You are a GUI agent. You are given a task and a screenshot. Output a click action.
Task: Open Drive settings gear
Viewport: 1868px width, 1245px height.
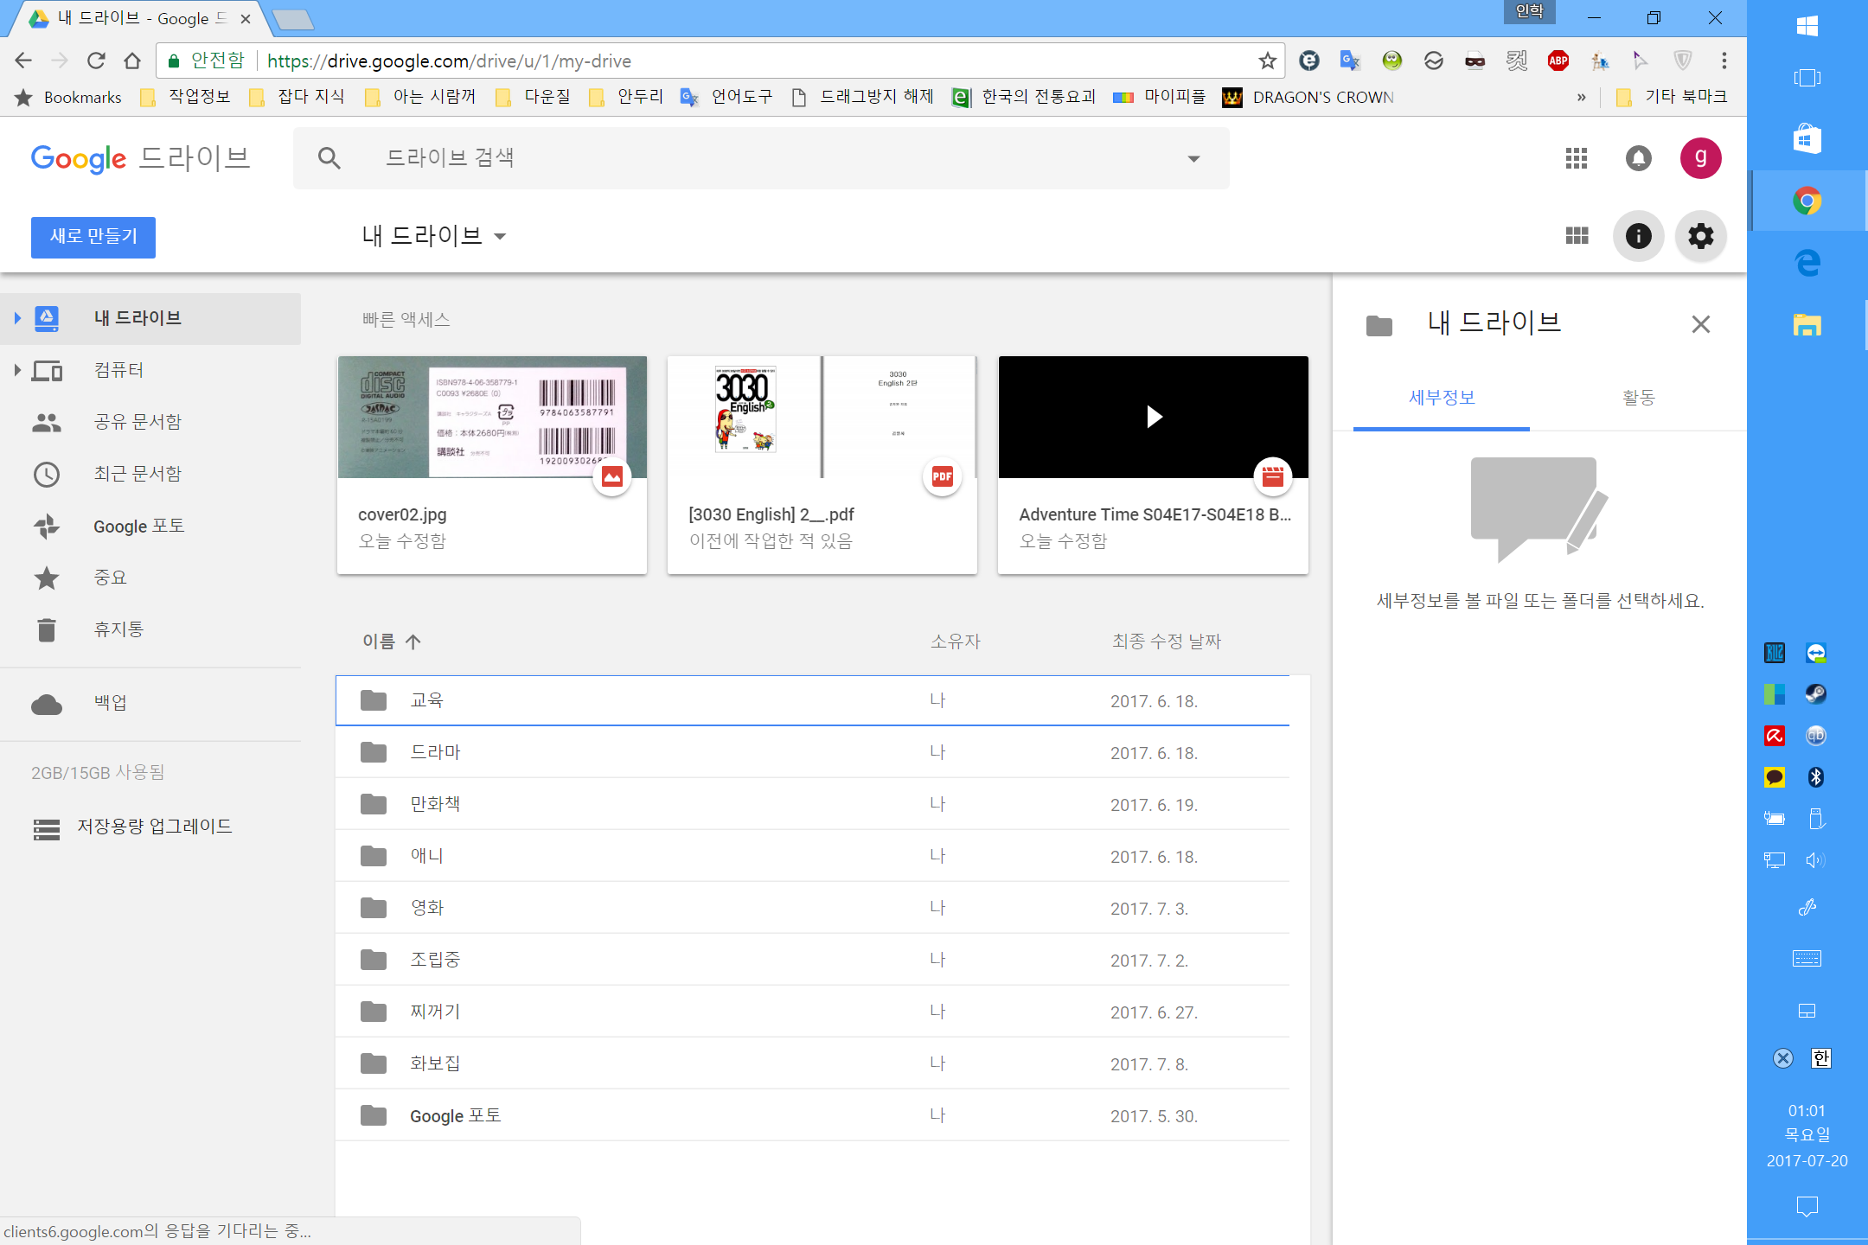point(1700,236)
